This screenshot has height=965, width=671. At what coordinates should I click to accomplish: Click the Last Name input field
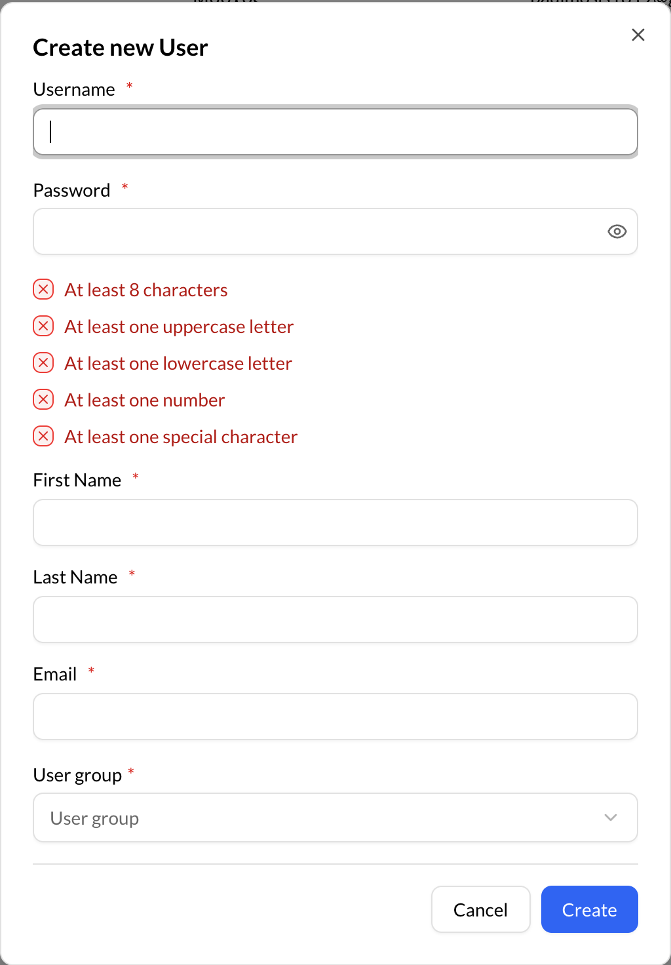pos(335,619)
